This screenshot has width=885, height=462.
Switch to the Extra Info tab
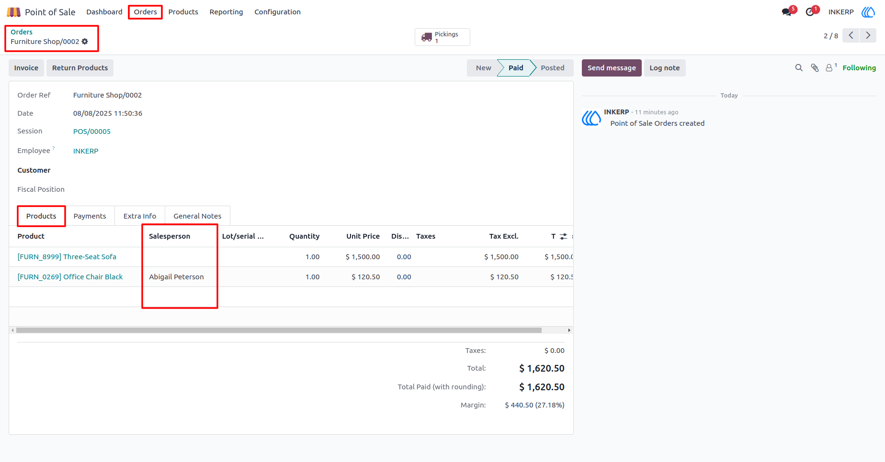140,216
